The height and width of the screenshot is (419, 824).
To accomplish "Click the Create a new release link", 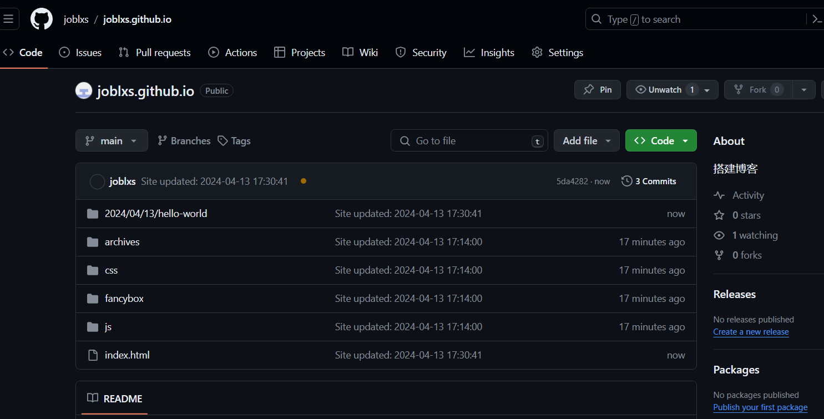I will [x=751, y=332].
